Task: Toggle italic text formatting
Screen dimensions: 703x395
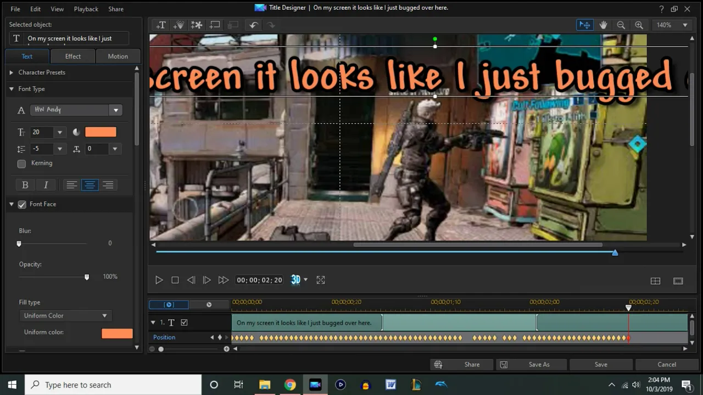Action: point(46,185)
